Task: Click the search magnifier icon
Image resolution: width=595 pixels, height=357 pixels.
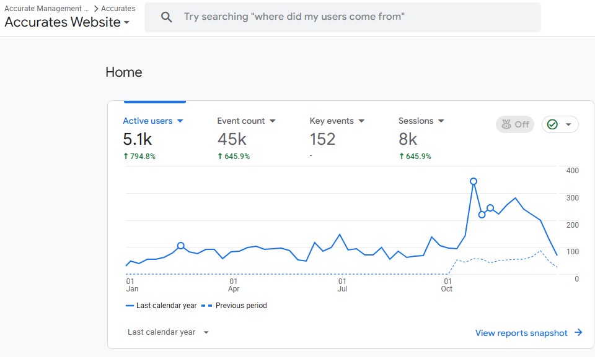Action: [166, 17]
